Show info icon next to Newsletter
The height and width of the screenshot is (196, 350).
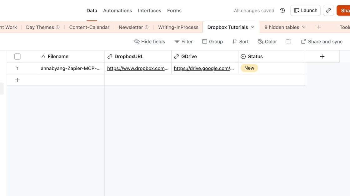[x=147, y=27]
